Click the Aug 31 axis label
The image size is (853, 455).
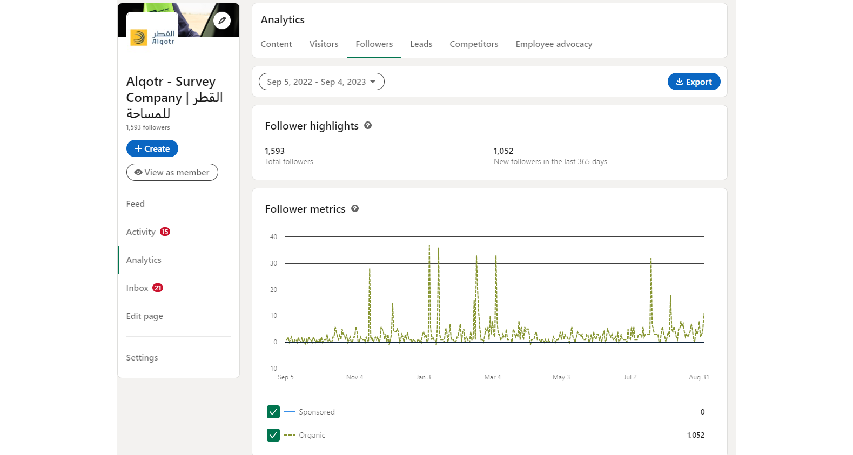pos(699,377)
